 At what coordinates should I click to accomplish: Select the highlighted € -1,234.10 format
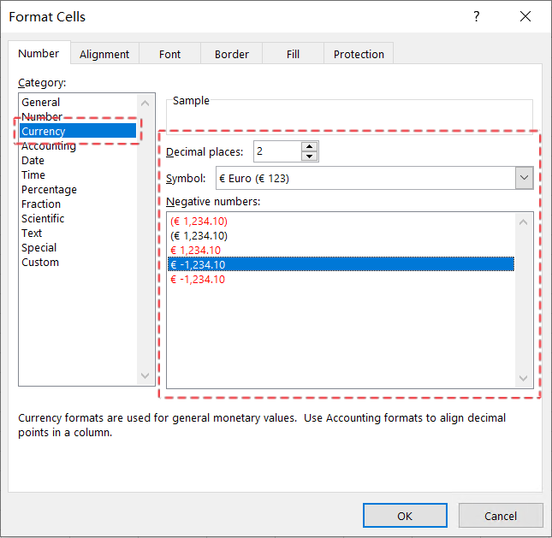pyautogui.click(x=341, y=264)
